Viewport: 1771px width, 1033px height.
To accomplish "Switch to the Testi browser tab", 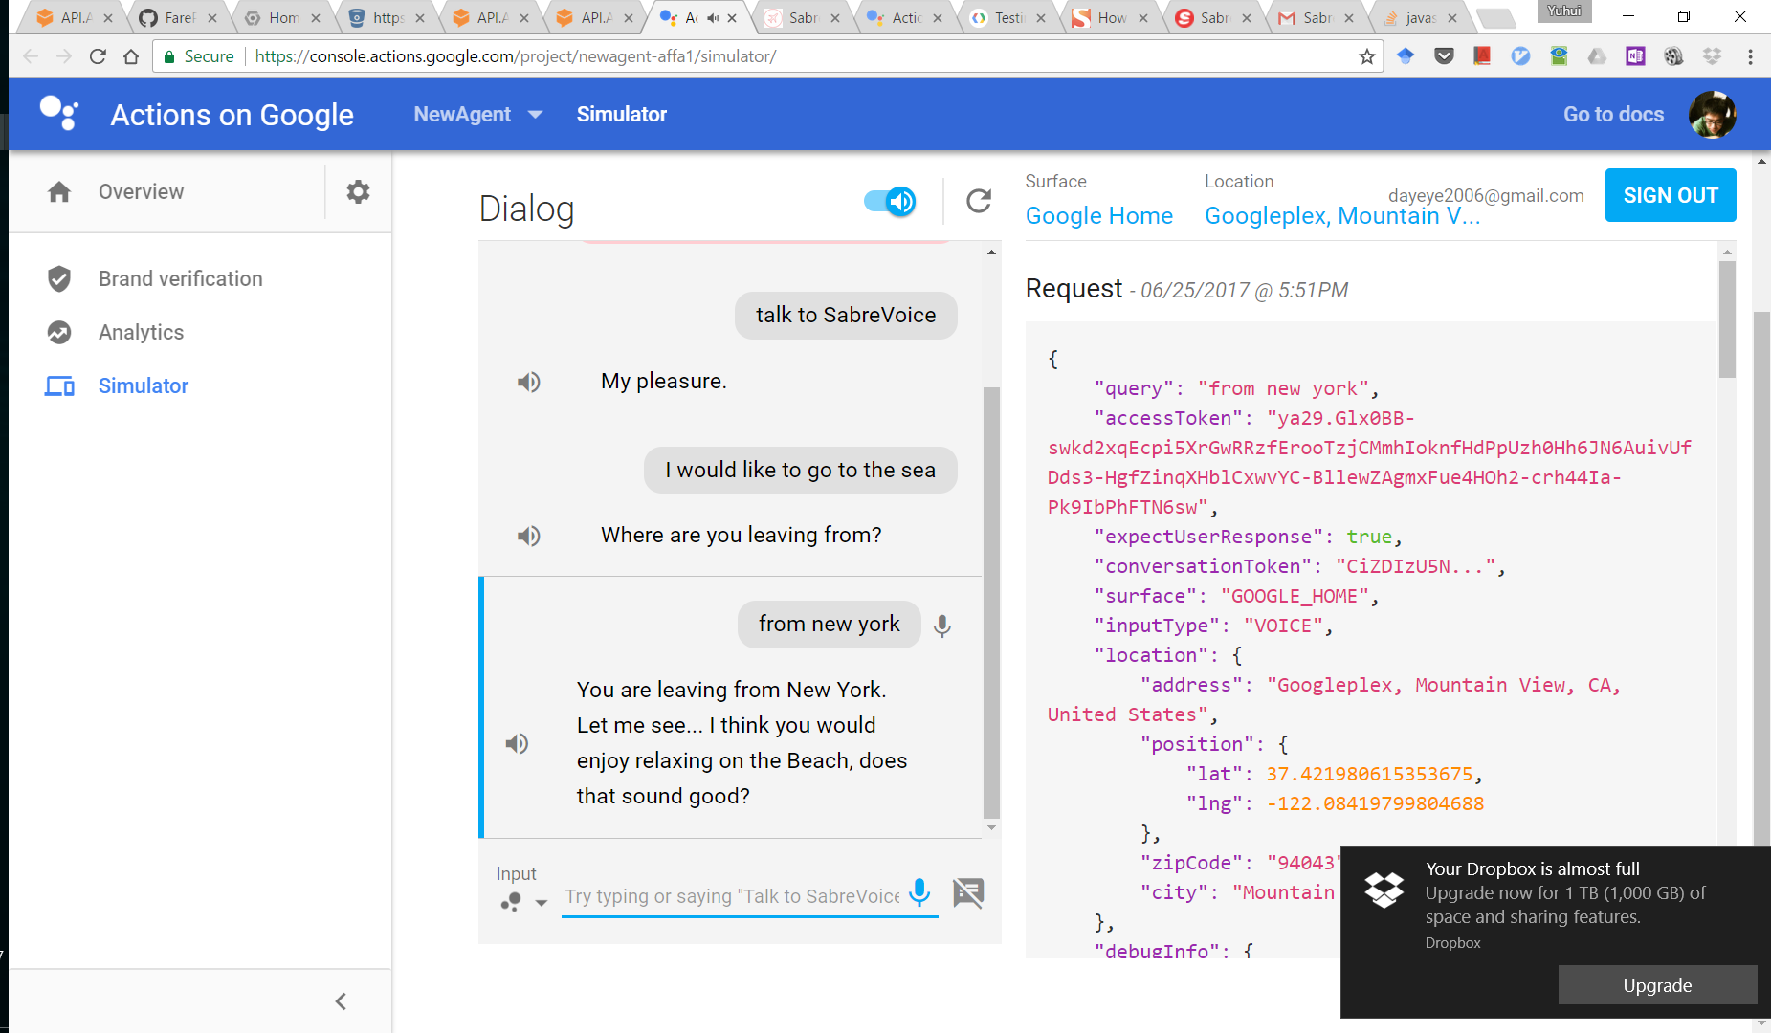I will click(1007, 17).
